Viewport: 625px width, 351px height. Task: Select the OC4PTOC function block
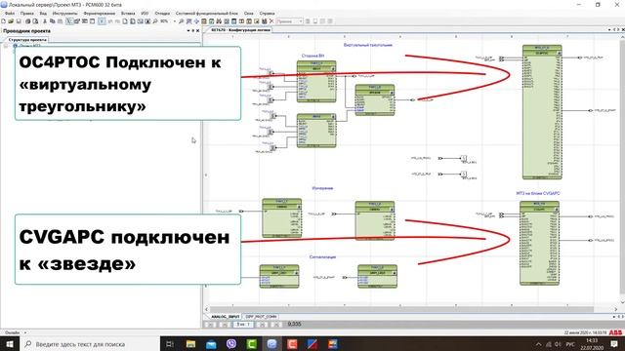pyautogui.click(x=542, y=112)
